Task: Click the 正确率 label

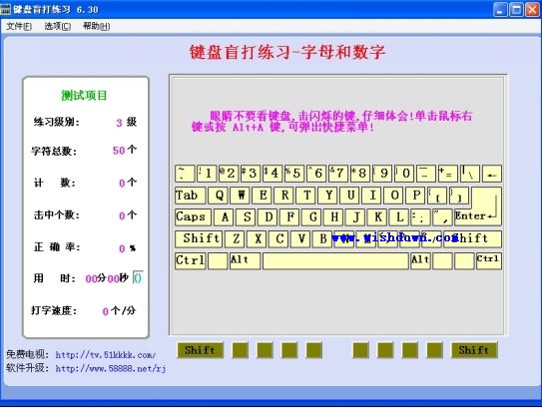Action: tap(56, 247)
